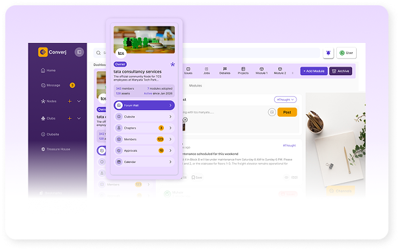
Task: Collapse the sidebar with the panel toggle icon
Action: pyautogui.click(x=79, y=52)
